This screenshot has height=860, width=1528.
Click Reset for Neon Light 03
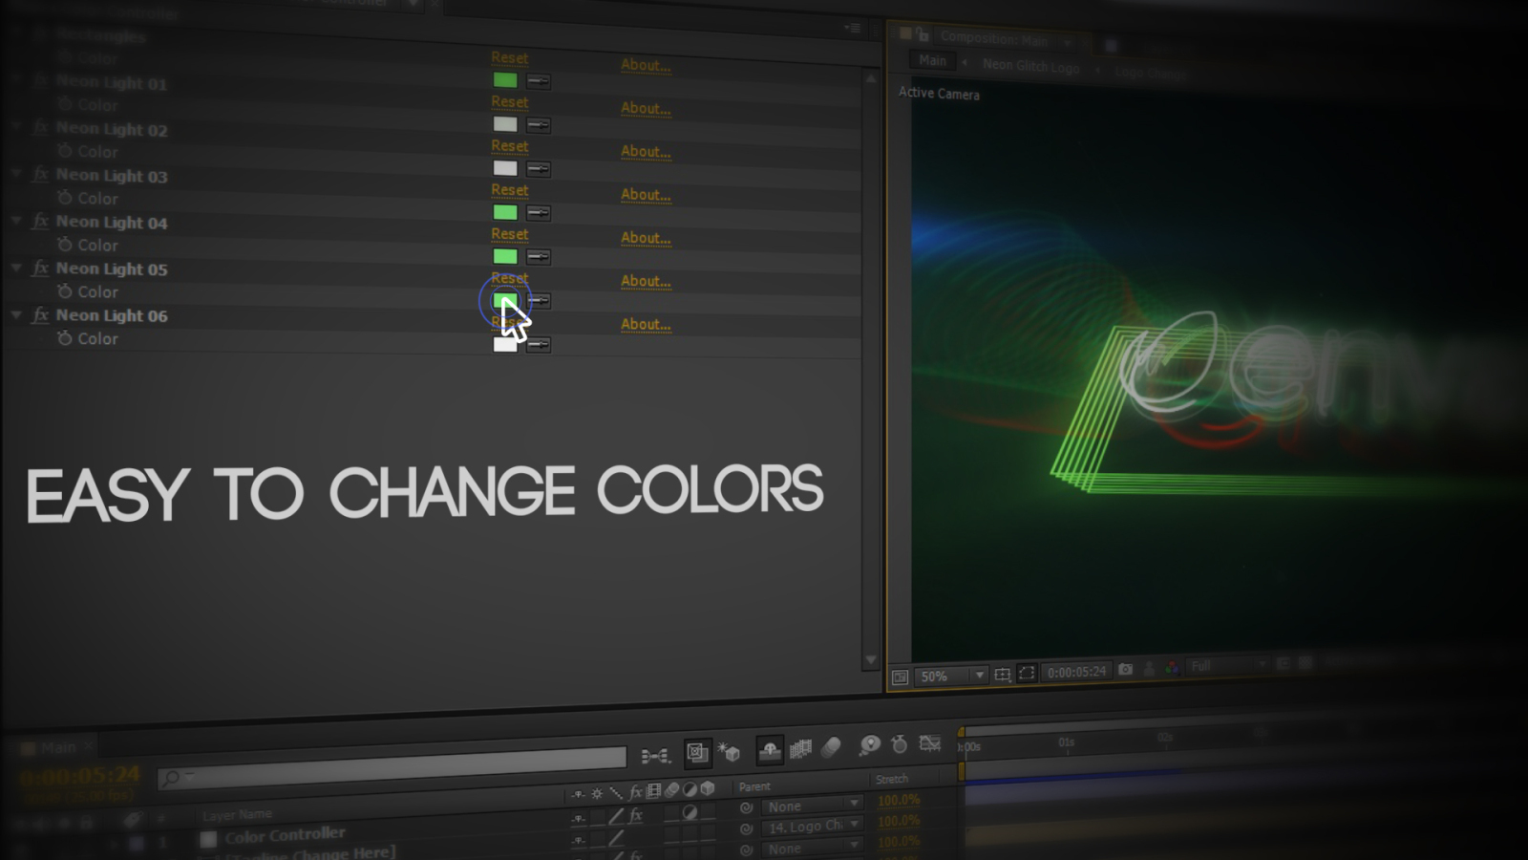click(509, 190)
